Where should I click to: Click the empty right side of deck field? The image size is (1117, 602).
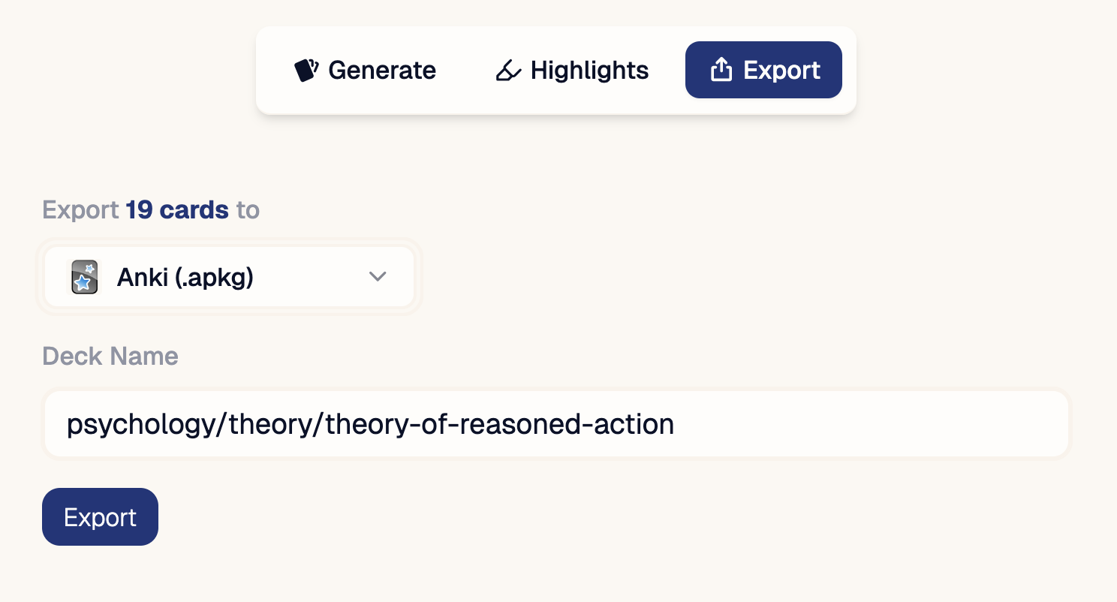point(901,425)
